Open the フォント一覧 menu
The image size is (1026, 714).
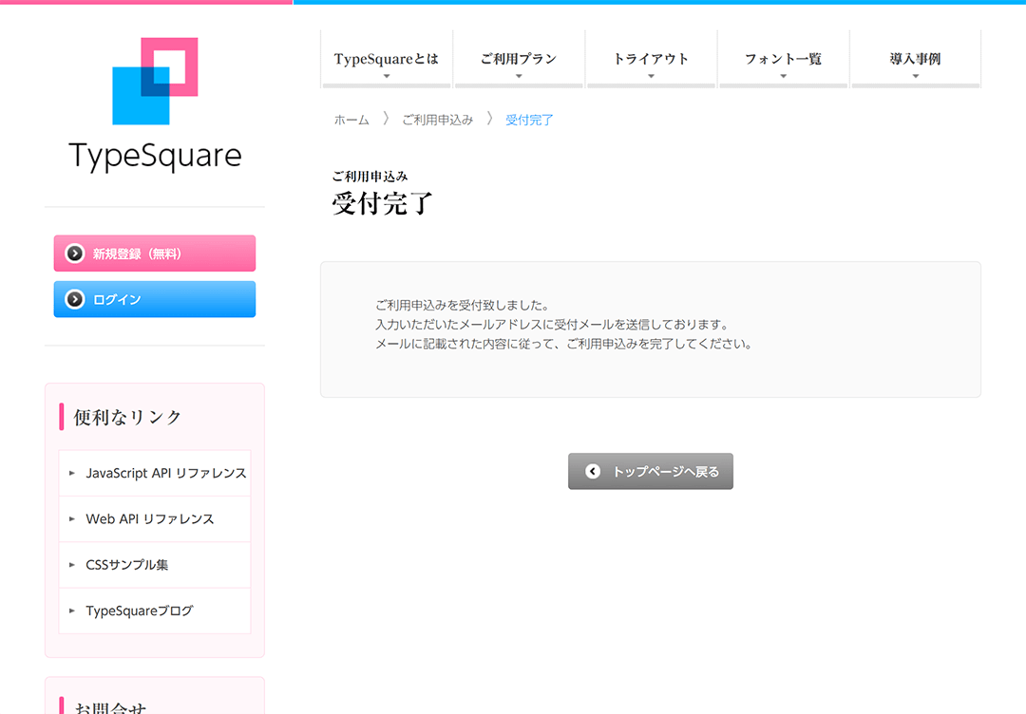783,59
